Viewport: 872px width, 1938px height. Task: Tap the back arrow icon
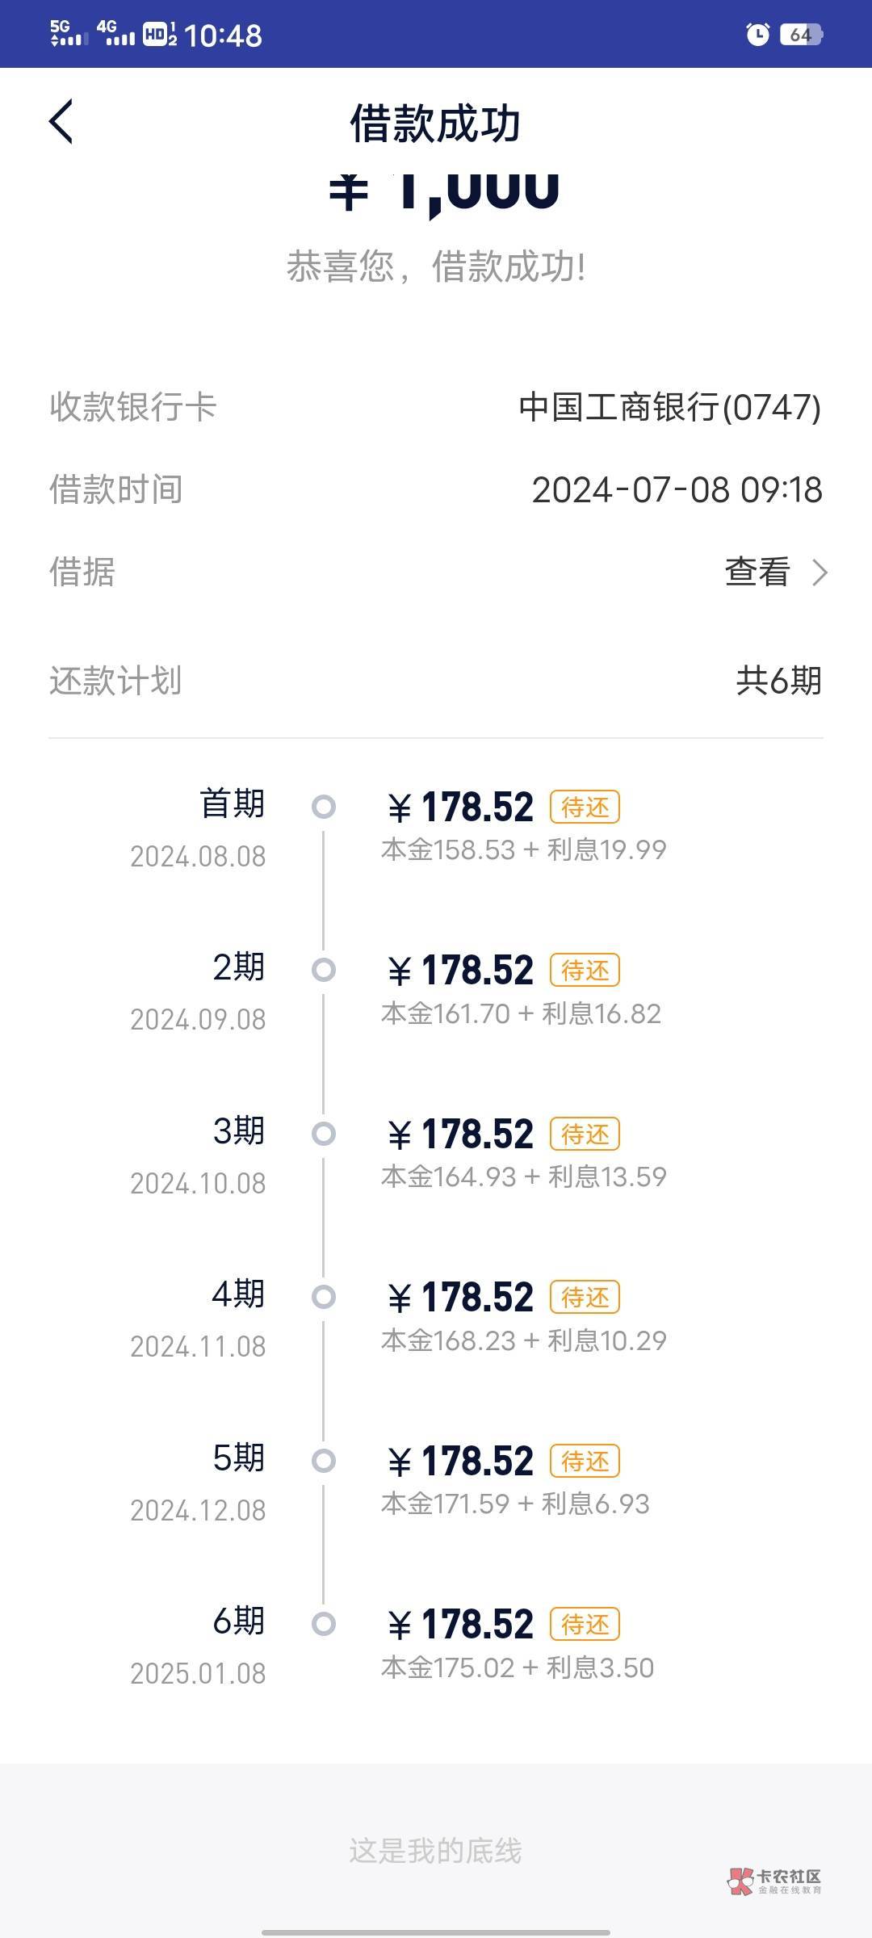(x=61, y=122)
